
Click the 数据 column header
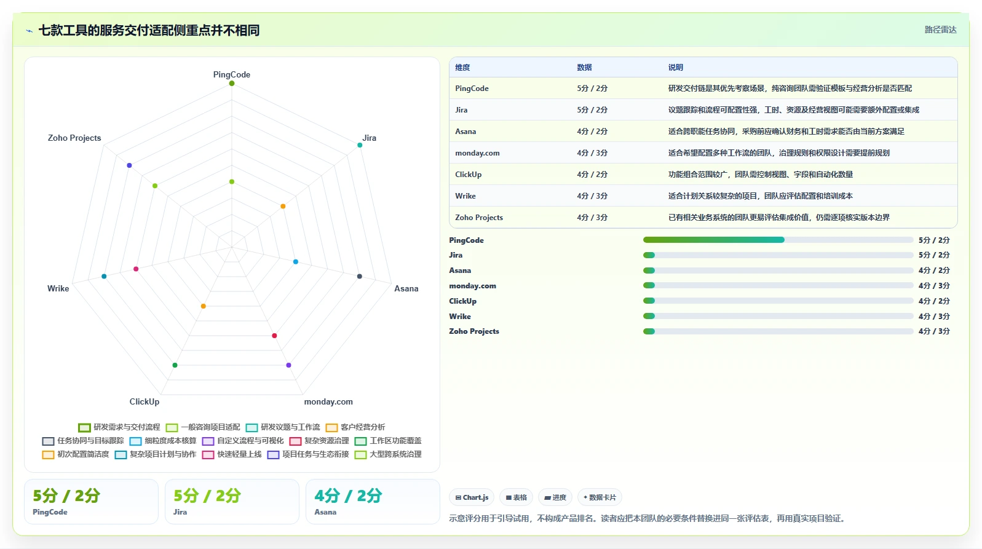(584, 68)
